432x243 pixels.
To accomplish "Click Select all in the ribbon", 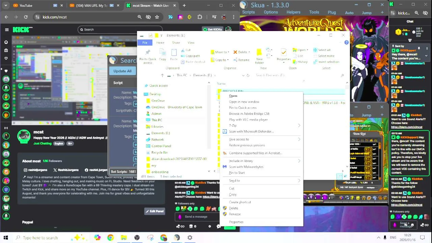I will click(x=322, y=50).
